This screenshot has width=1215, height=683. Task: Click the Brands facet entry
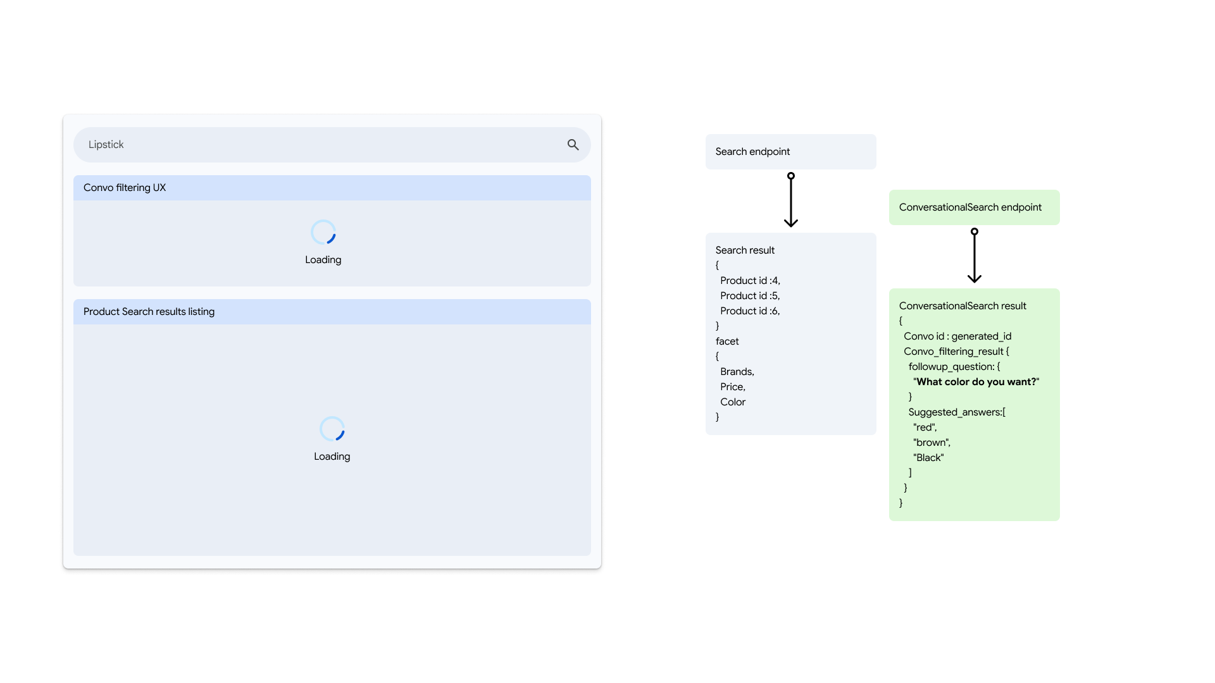point(737,372)
